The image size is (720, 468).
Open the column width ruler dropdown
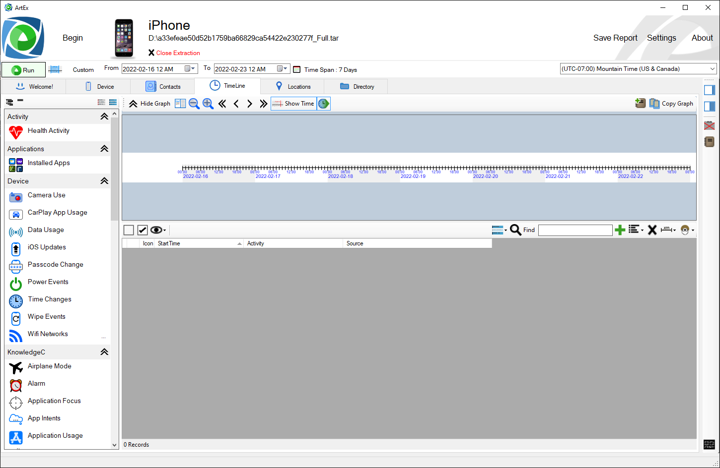pos(668,230)
